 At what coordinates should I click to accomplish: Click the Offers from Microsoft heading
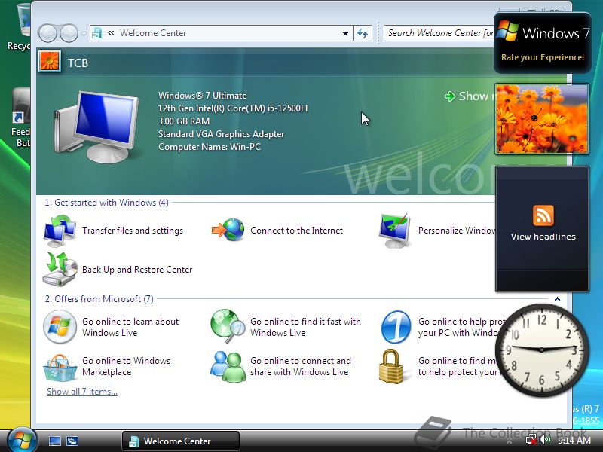click(x=99, y=299)
